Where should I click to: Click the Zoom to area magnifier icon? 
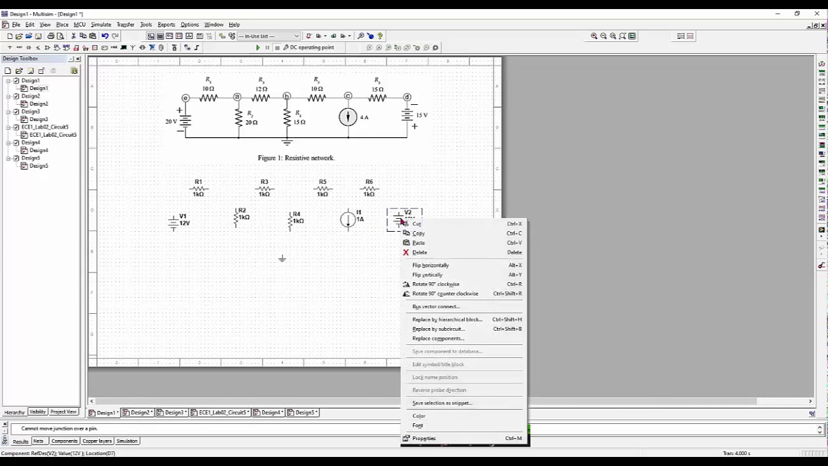coord(613,36)
